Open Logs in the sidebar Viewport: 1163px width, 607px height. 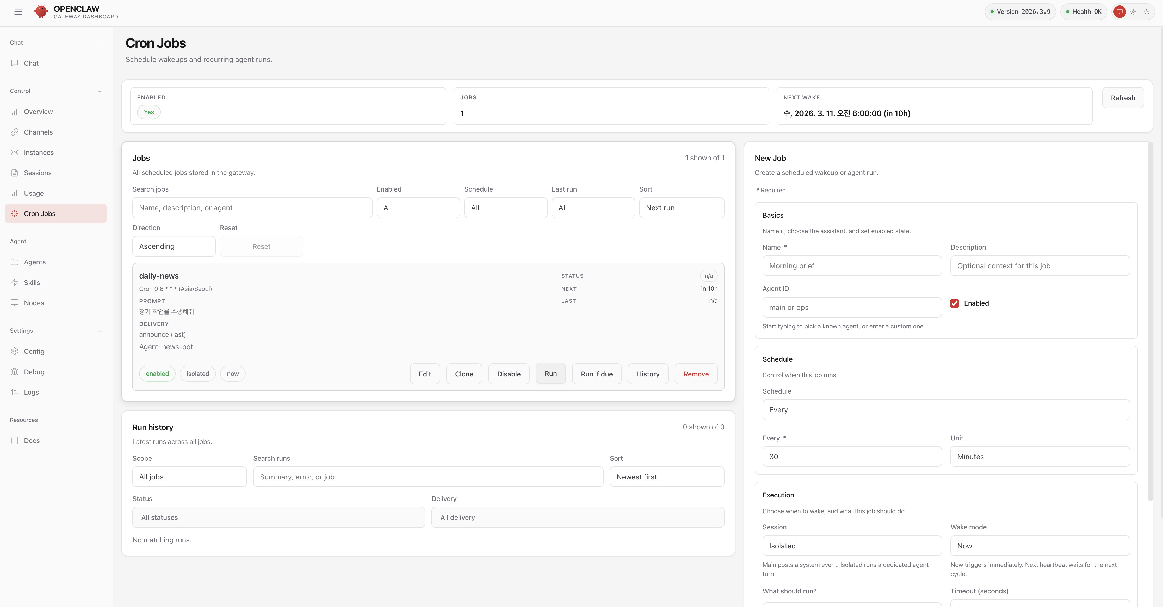[31, 392]
